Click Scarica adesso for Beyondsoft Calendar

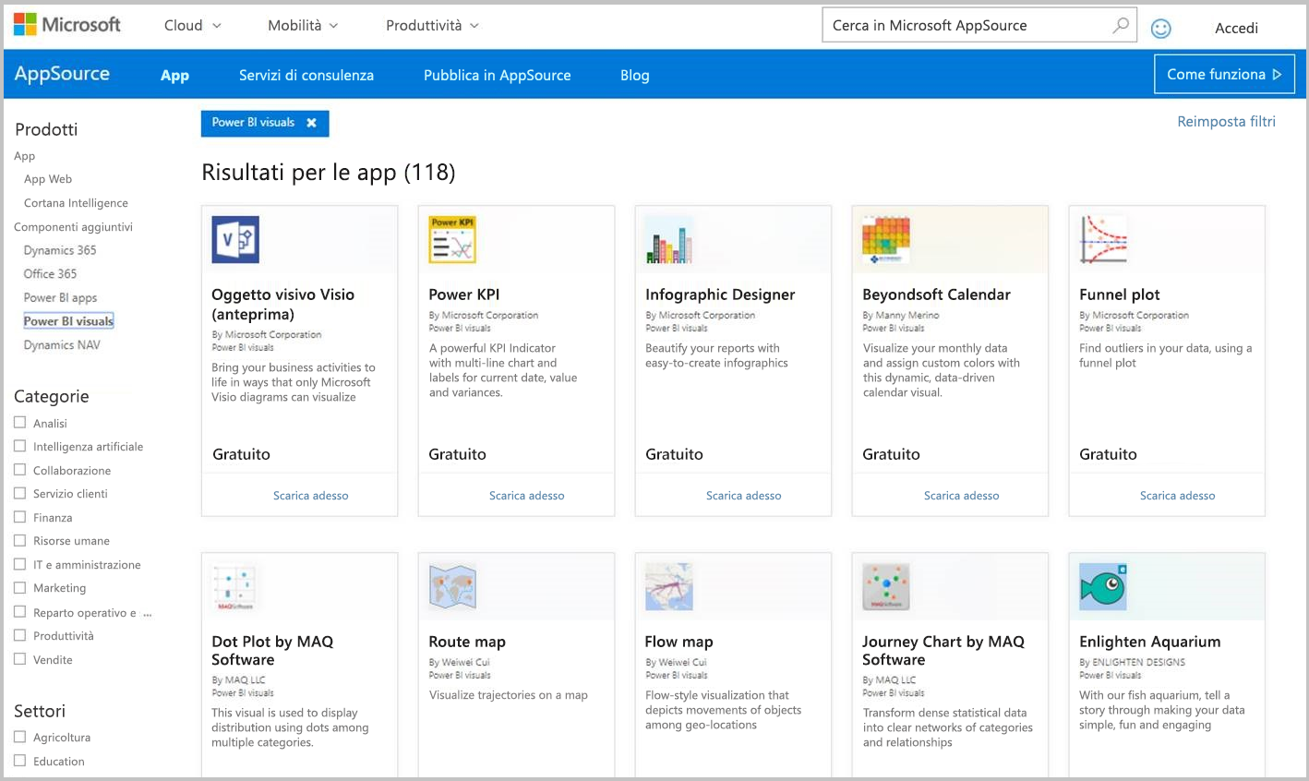point(962,496)
